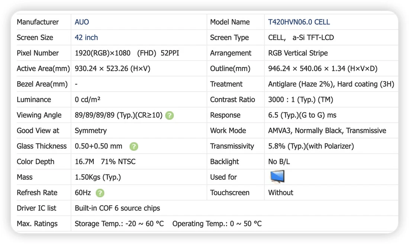The height and width of the screenshot is (244, 409).
Task: Click the Driver IC list row label
Action: click(36, 208)
